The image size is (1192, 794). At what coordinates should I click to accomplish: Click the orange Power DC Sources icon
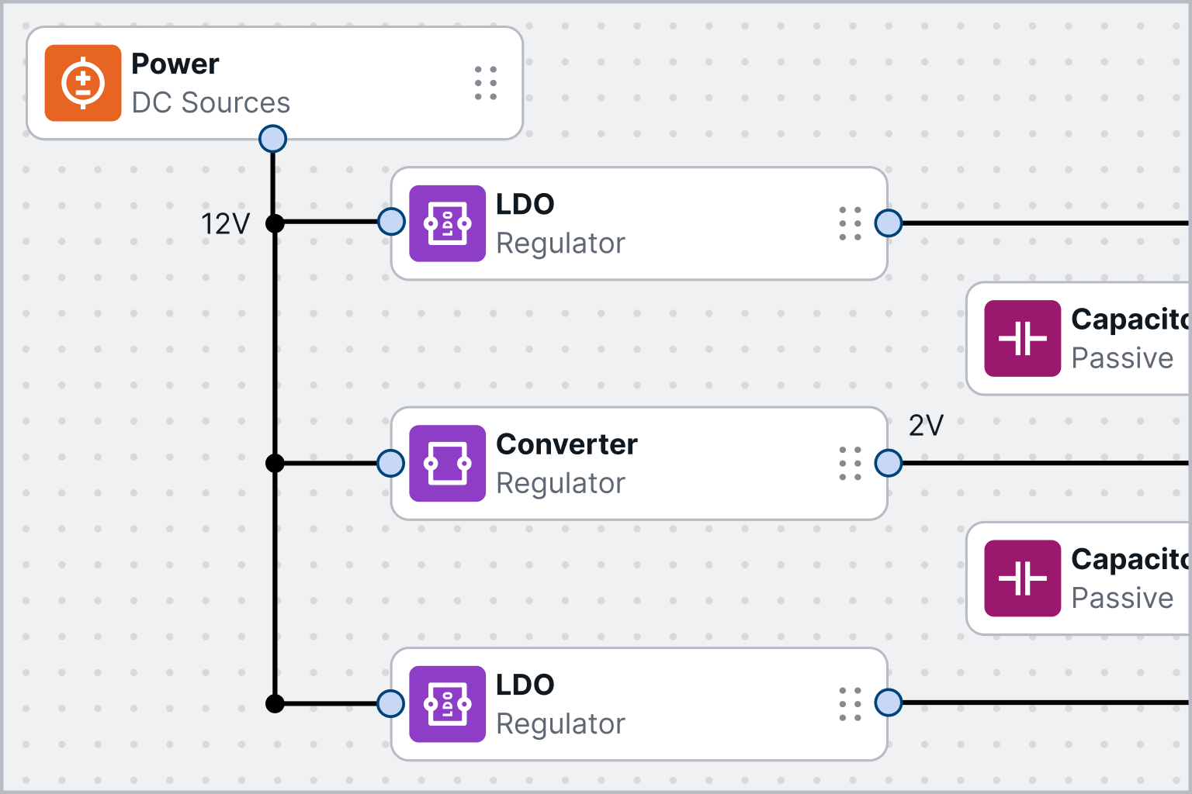(x=83, y=83)
